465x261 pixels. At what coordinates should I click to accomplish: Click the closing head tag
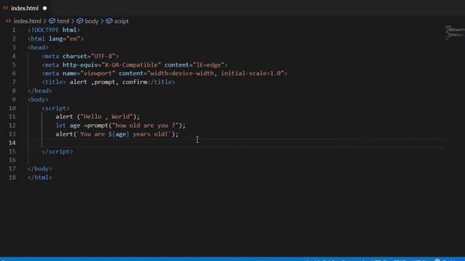click(40, 91)
